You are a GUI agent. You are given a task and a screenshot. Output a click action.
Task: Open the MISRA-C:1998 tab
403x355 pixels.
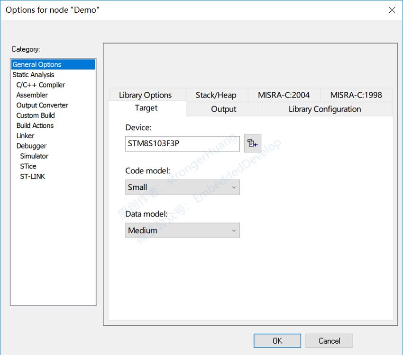point(356,95)
